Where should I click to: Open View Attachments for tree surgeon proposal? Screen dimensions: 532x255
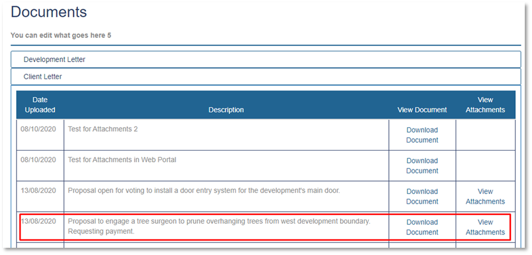click(x=485, y=227)
